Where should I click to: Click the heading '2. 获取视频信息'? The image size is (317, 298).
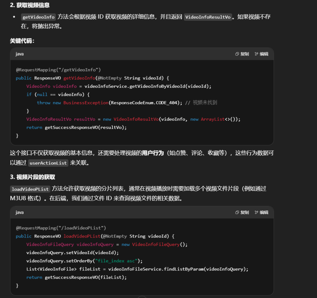30,5
